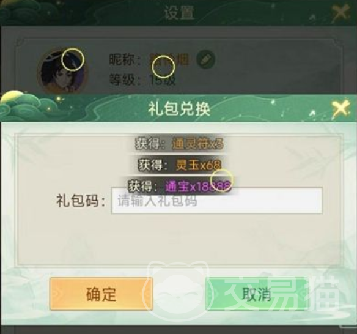Click the 等级 15级 level text
357x334 pixels.
point(142,80)
